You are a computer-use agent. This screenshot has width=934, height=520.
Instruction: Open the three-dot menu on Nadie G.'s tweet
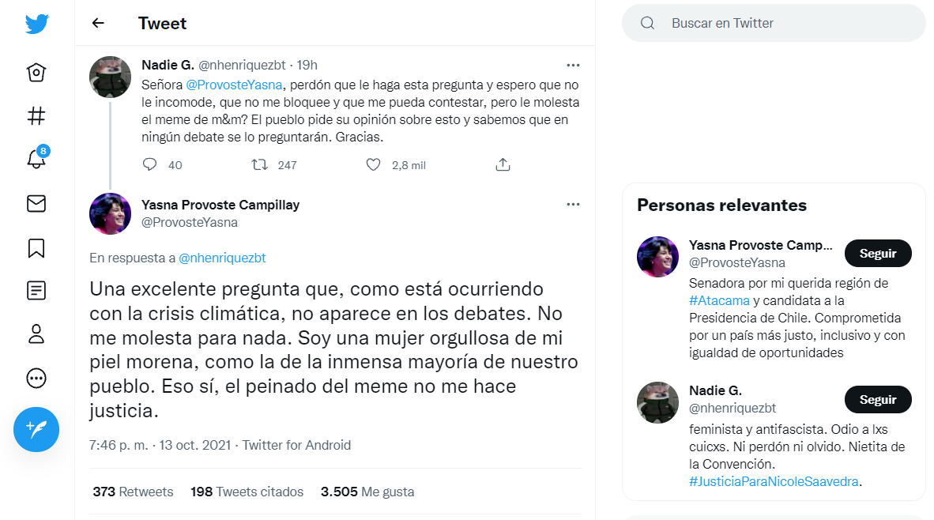coord(573,65)
